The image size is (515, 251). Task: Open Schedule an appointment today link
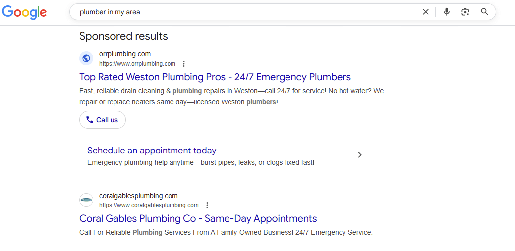152,151
